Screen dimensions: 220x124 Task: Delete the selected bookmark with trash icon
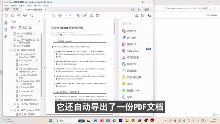pyautogui.click(x=20, y=28)
